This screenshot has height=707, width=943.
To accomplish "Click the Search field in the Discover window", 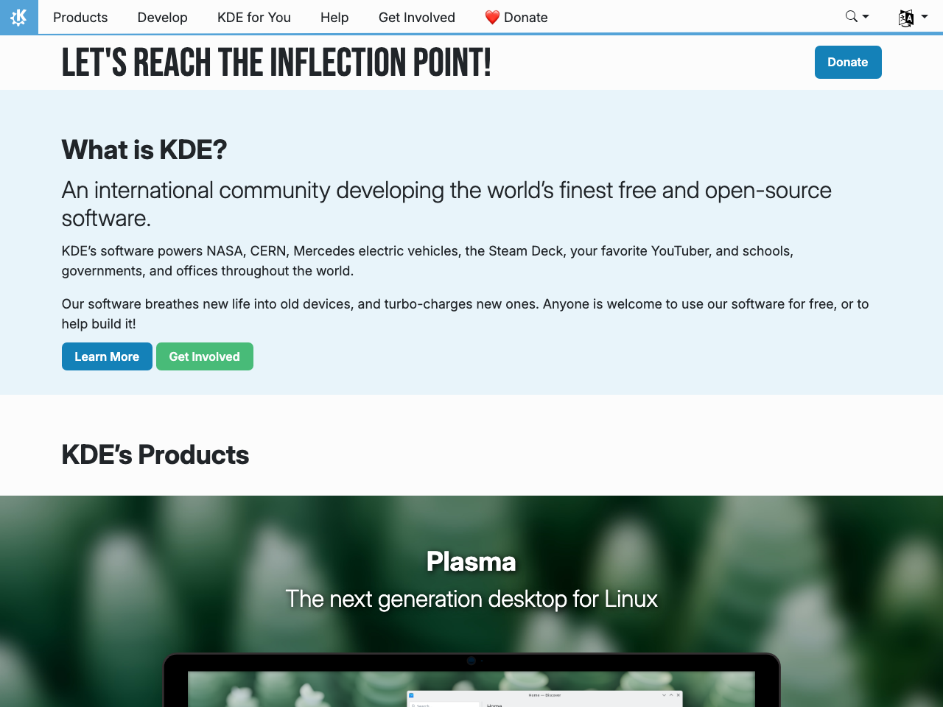I will click(442, 706).
